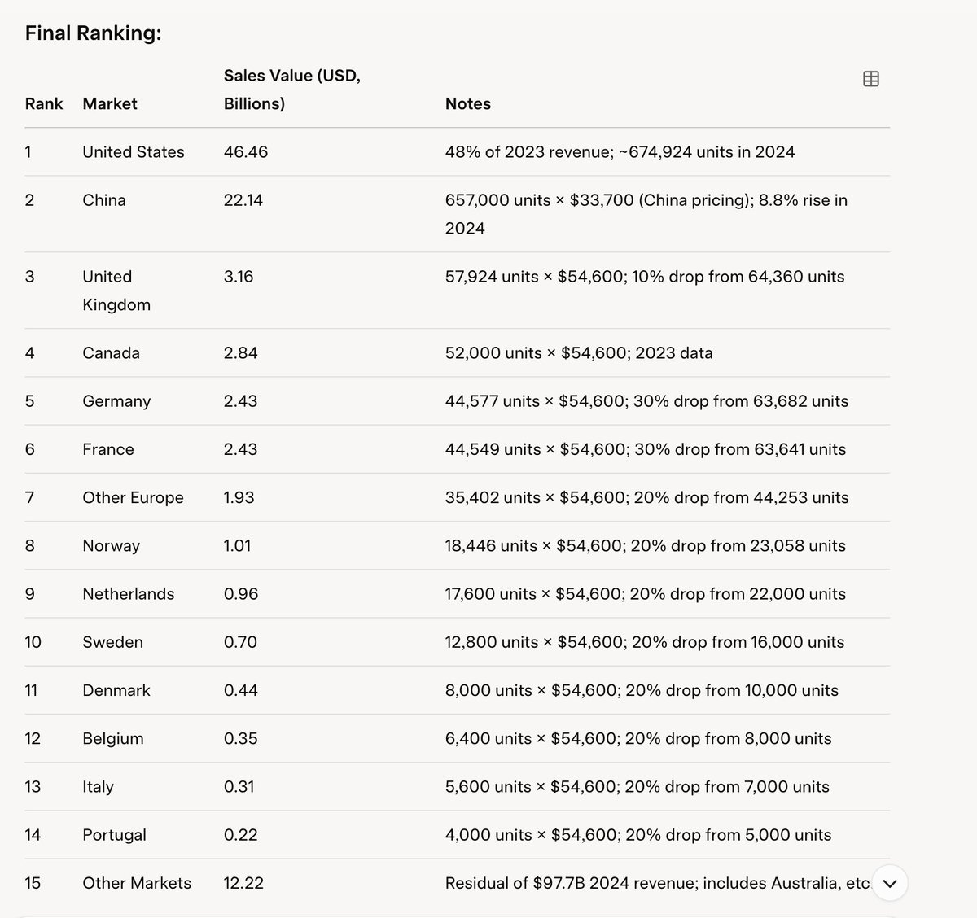Click the '6,400 units' note
The width and height of the screenshot is (977, 918).
click(639, 738)
